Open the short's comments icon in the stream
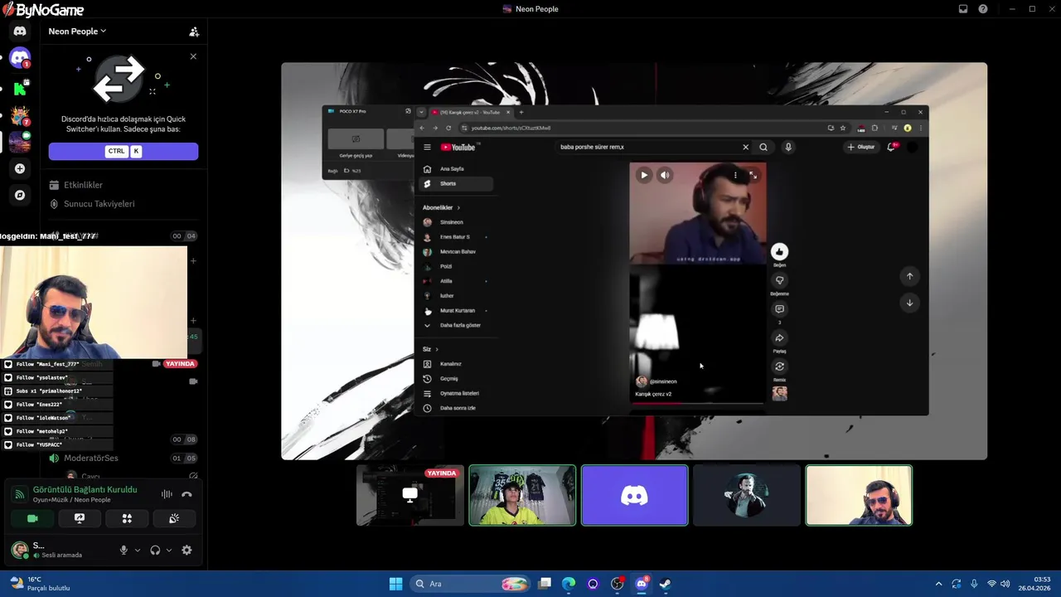Viewport: 1061px width, 597px height. point(779,309)
